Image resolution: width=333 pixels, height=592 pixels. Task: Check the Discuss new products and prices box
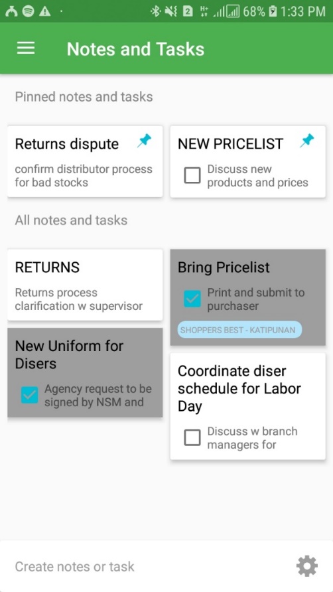(x=192, y=176)
